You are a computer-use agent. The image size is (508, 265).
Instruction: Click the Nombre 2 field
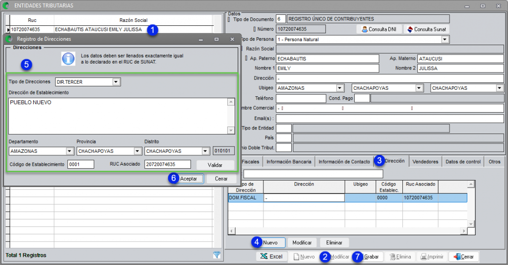click(460, 68)
